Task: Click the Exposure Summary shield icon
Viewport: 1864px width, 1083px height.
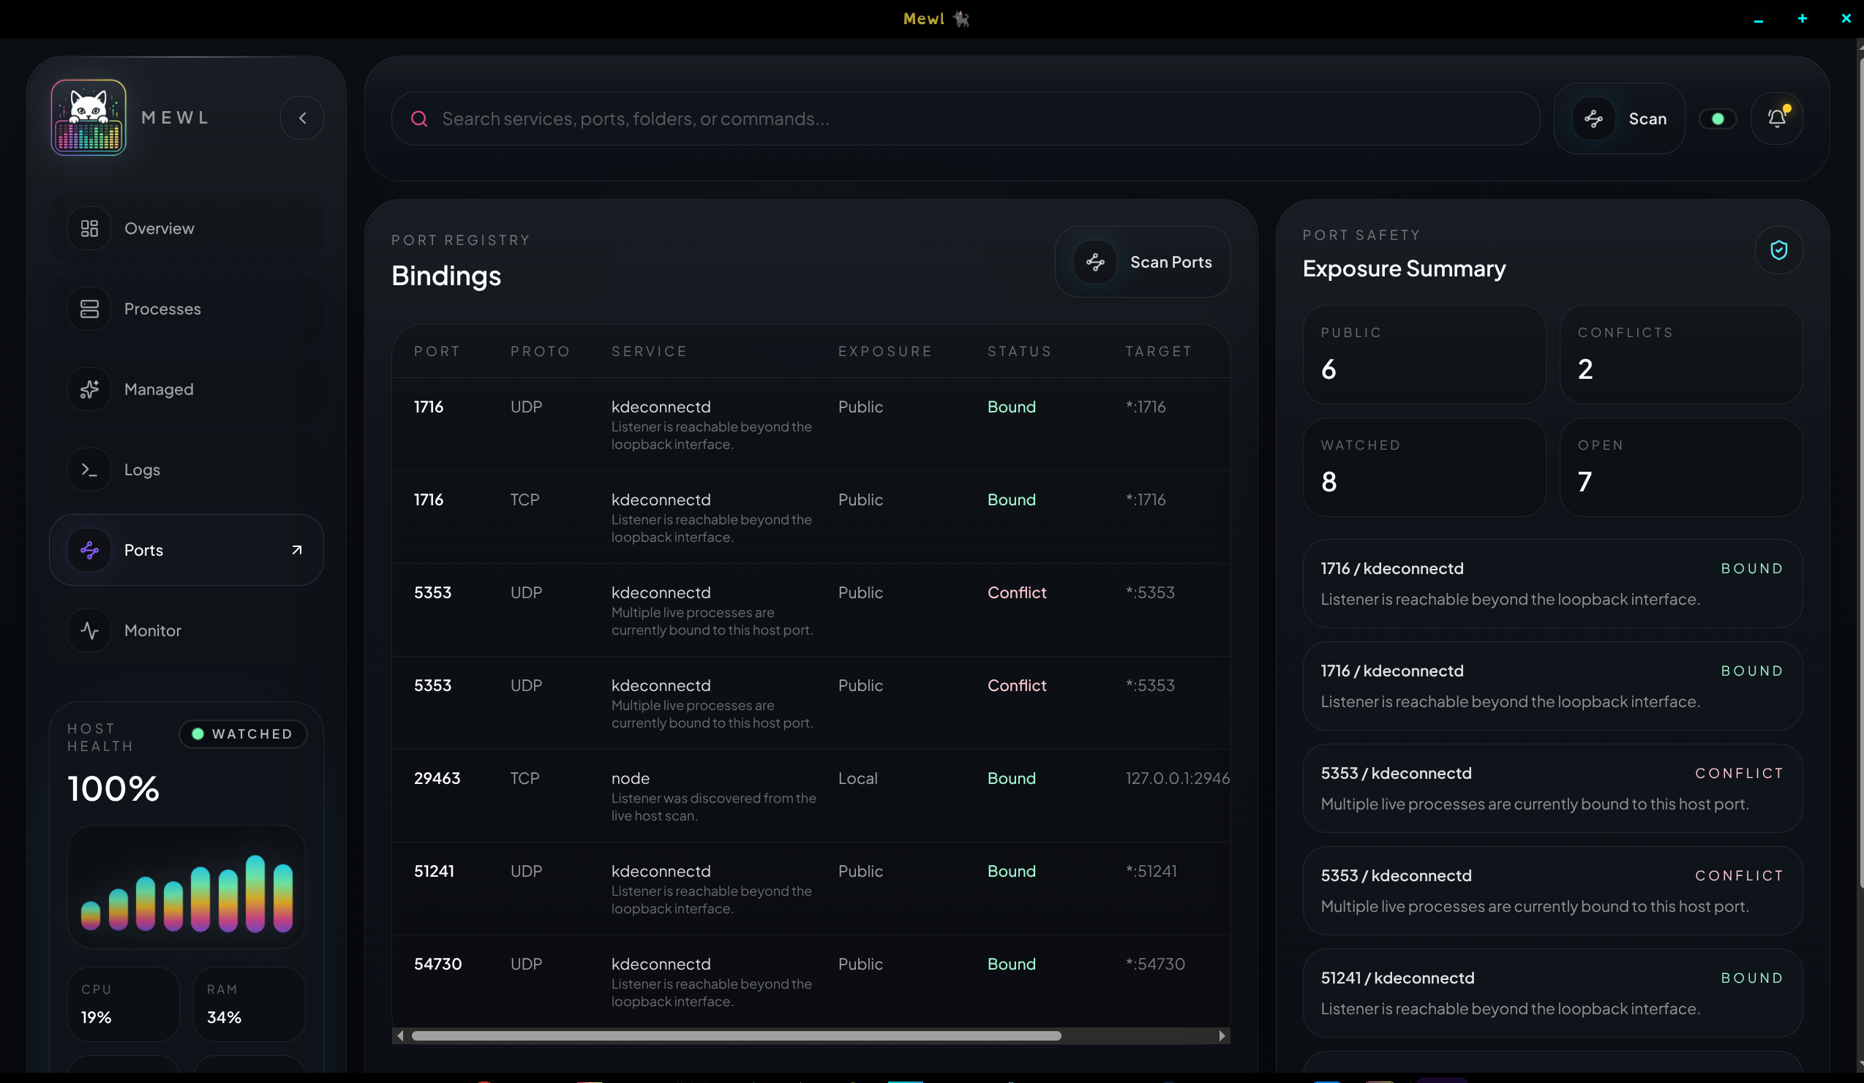Action: [1778, 251]
